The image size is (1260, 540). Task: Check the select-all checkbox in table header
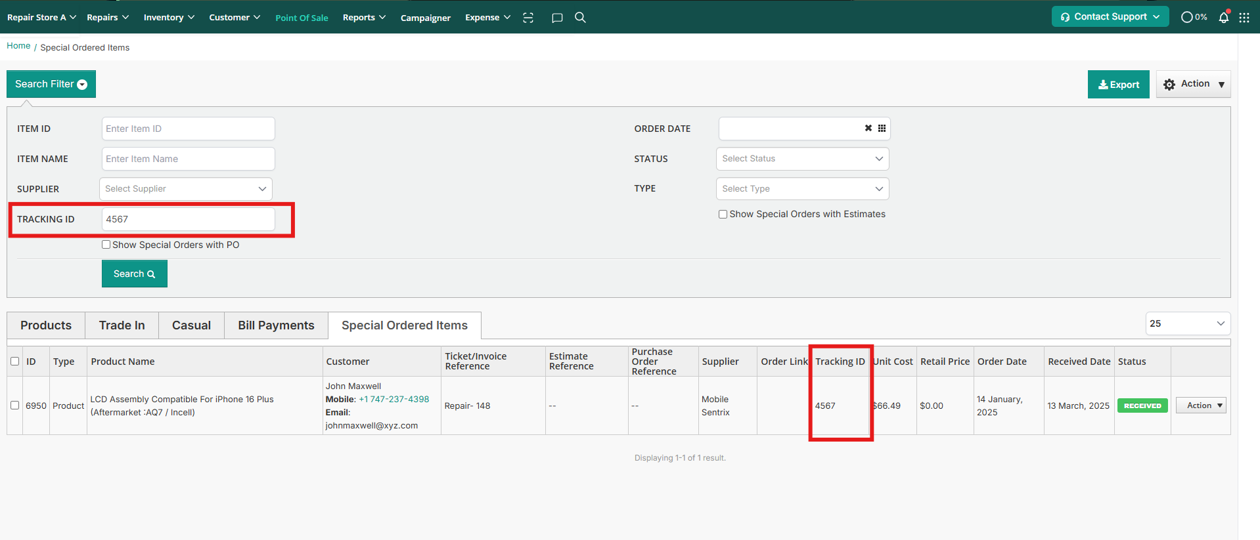pos(14,362)
